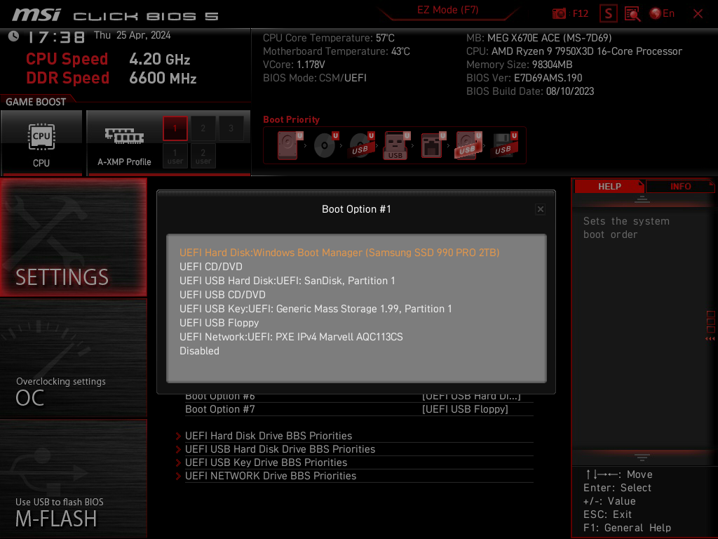718x539 pixels.
Task: Click the CD/DVD disc boot priority icon
Action: 325,145
